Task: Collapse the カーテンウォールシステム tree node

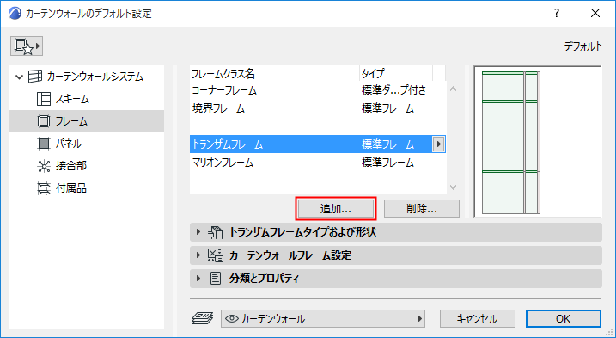Action: click(x=19, y=77)
